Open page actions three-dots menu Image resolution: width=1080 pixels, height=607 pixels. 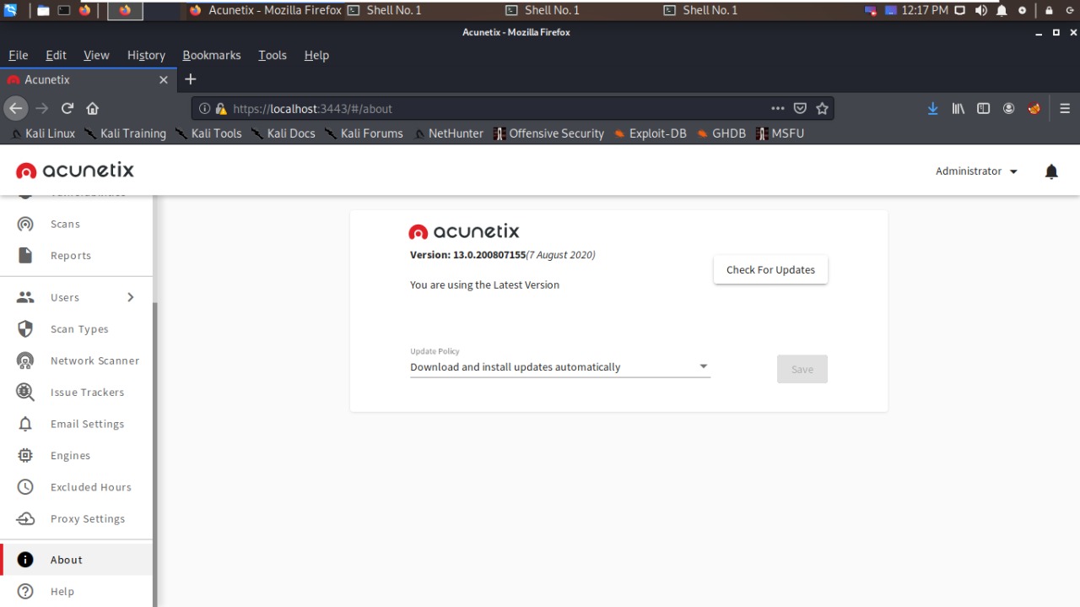778,108
